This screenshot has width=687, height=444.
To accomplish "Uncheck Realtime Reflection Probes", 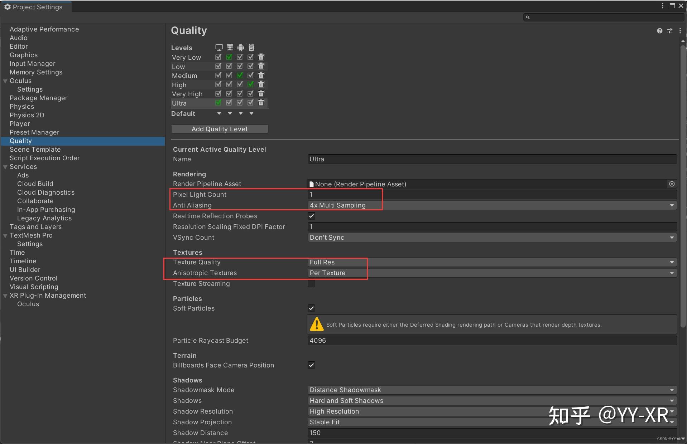I will 311,216.
